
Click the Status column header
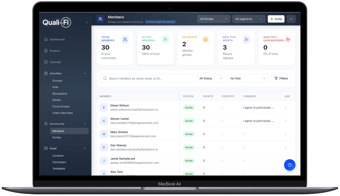[188, 96]
